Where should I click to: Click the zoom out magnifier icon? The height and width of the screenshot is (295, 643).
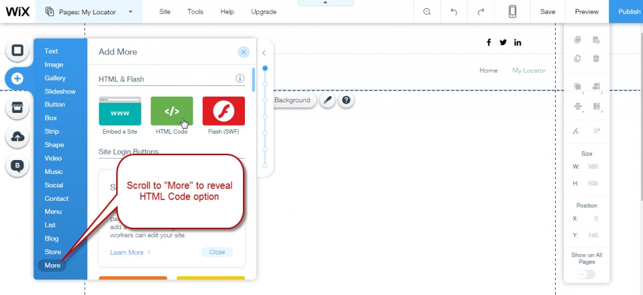(x=427, y=11)
